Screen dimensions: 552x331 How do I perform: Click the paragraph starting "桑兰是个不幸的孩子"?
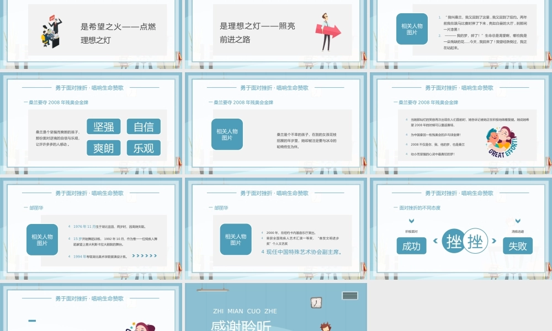tap(306, 141)
